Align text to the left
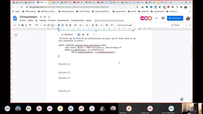Image resolution: width=203 pixels, height=114 pixels. coord(59,25)
